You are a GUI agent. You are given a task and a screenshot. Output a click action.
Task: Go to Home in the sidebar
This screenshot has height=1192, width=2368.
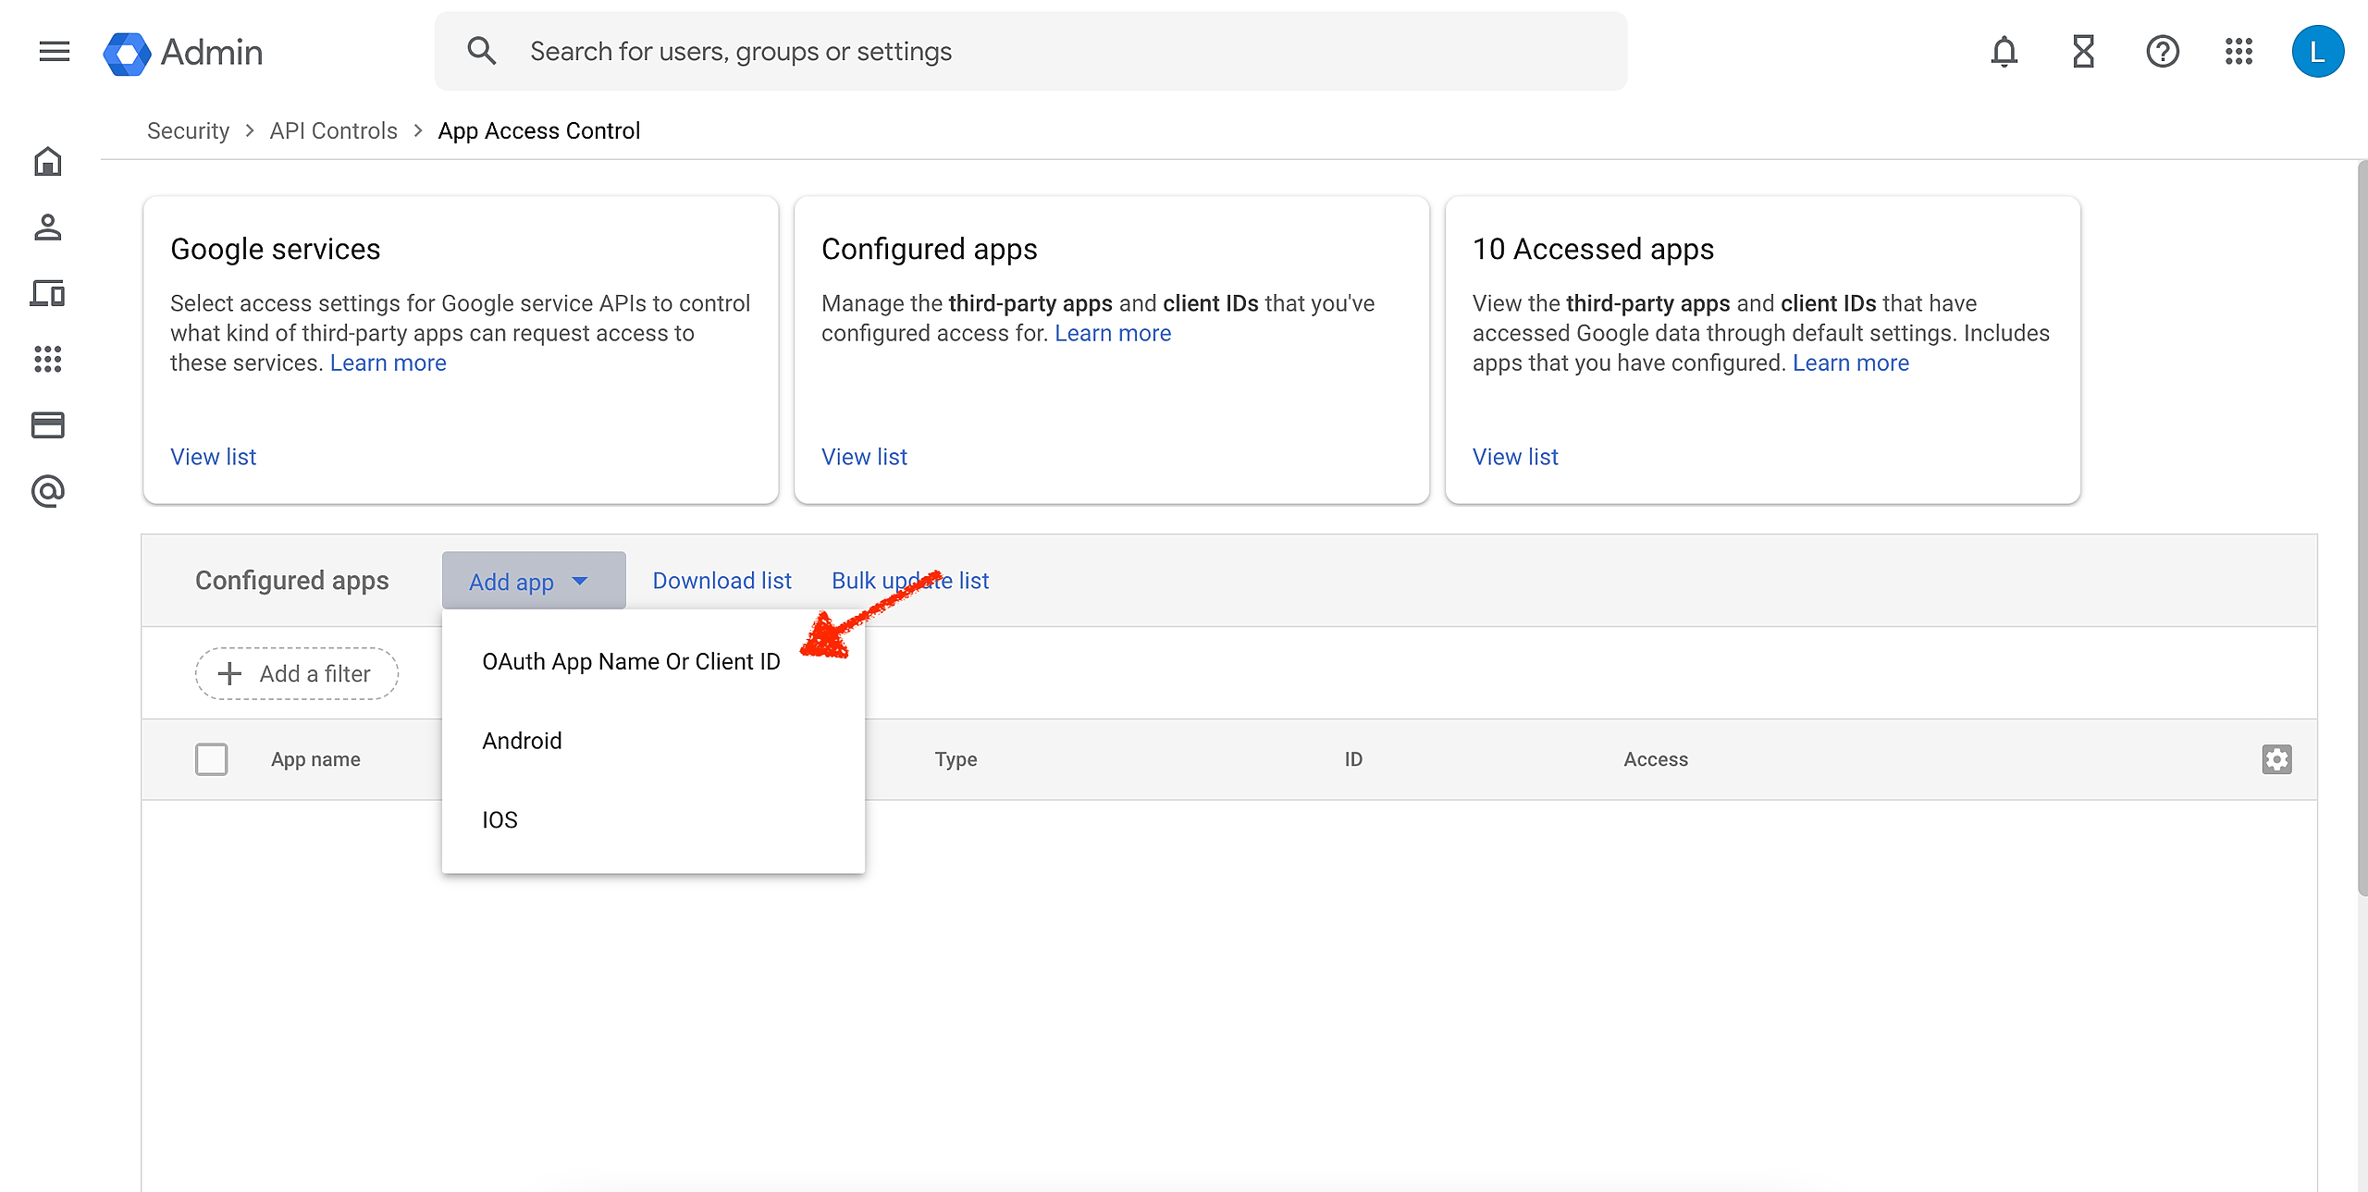(48, 162)
